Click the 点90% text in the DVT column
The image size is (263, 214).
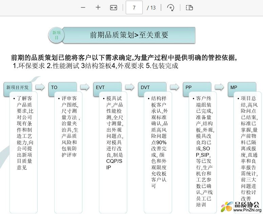(x=159, y=143)
